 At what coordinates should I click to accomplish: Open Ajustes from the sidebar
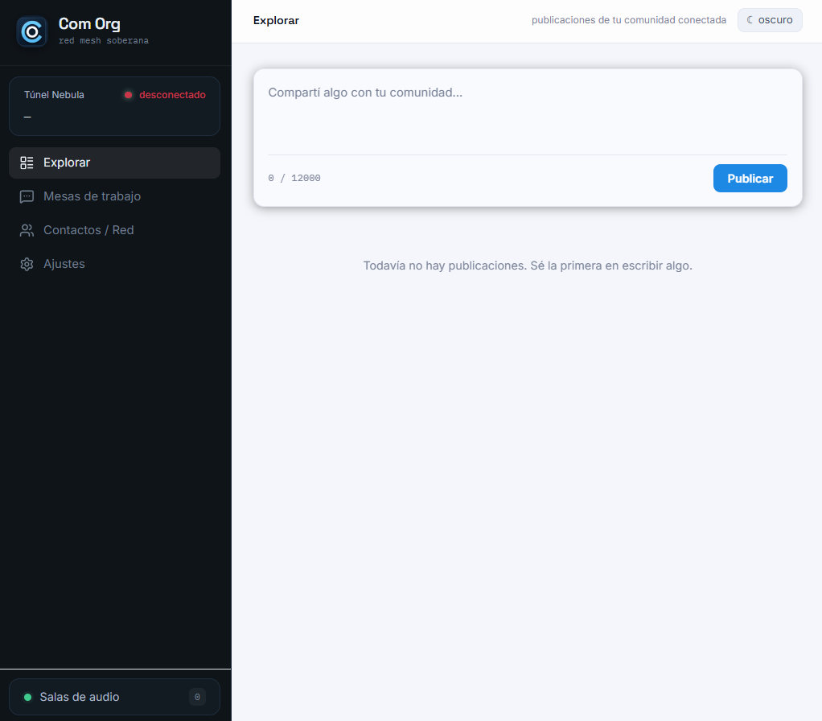tap(114, 264)
